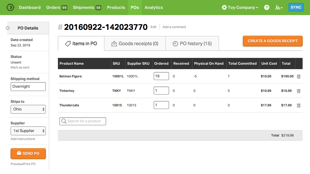Remove Thundercats using trash icon
The height and width of the screenshot is (174, 310).
(x=298, y=105)
